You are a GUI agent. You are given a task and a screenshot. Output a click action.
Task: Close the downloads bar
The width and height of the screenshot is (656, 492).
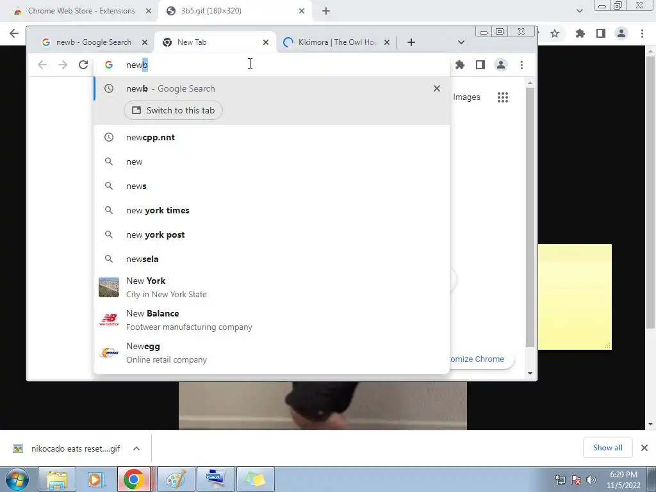644,448
